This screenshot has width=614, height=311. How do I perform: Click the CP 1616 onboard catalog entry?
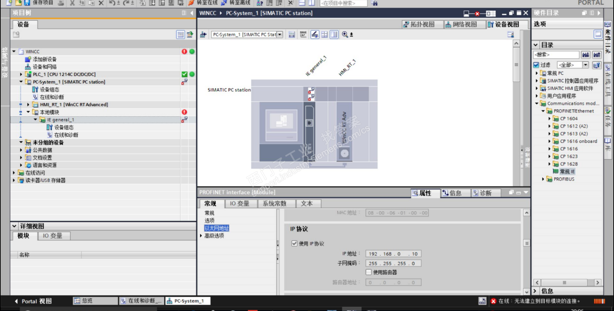point(578,141)
